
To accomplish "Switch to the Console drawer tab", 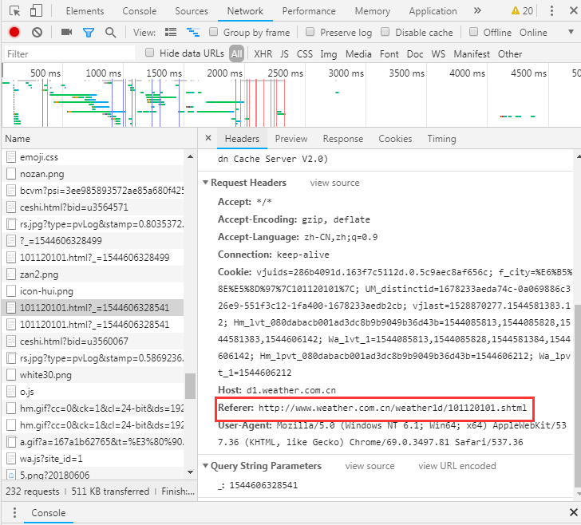I will click(x=48, y=513).
